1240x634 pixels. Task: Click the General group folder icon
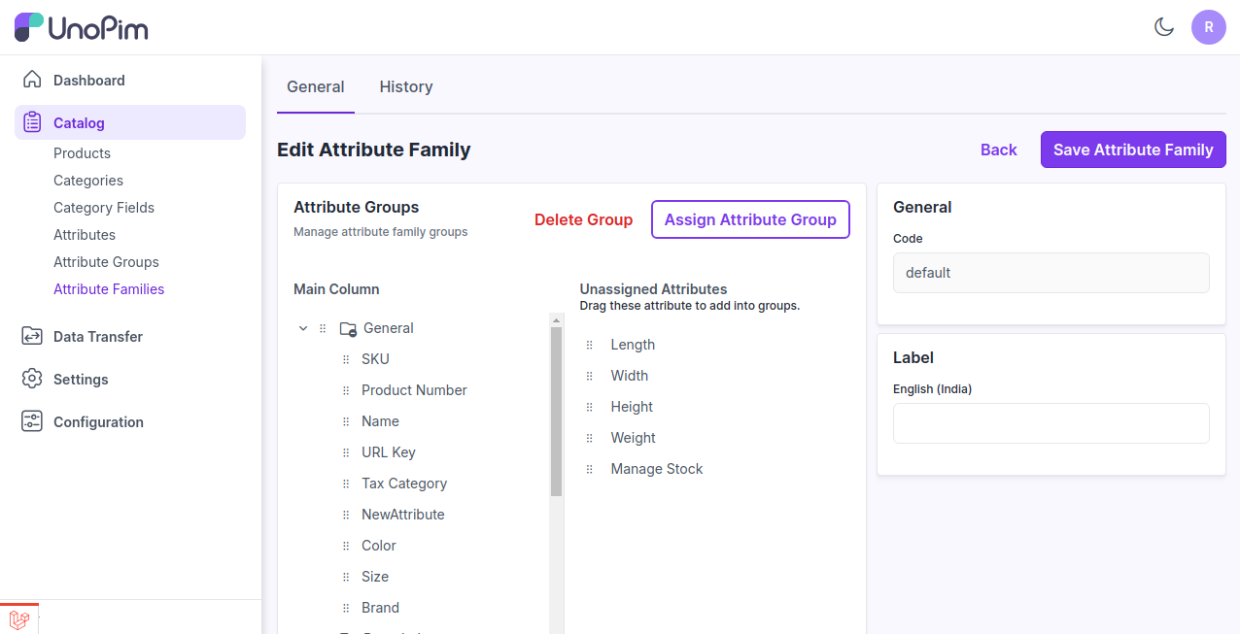pyautogui.click(x=348, y=329)
